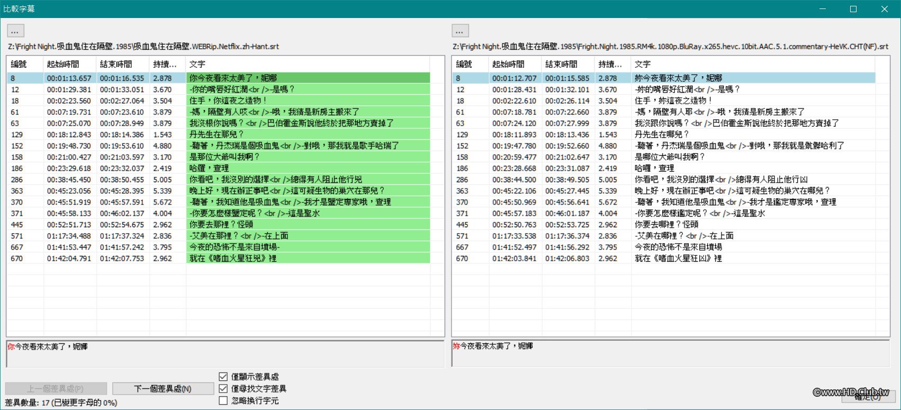Click the 文字 header in the BluRay list
The height and width of the screenshot is (410, 901).
(753, 64)
